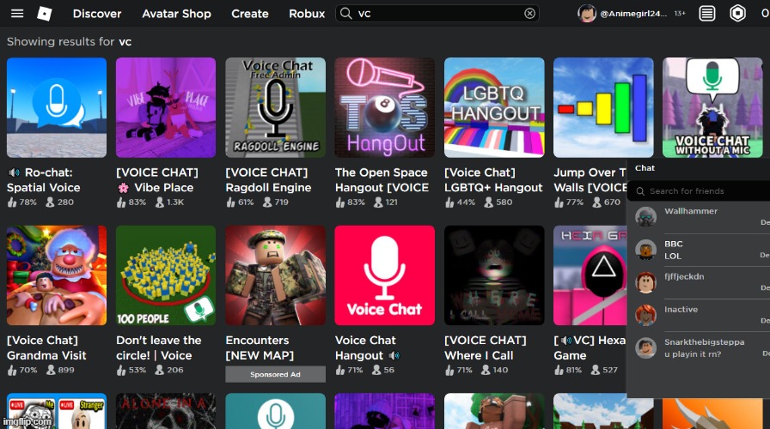The image size is (770, 429).
Task: Open fjffjeckdn chat conversation name
Action: [684, 276]
